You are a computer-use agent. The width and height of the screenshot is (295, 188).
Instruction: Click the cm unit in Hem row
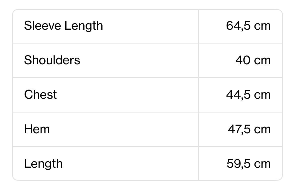pyautogui.click(x=262, y=130)
